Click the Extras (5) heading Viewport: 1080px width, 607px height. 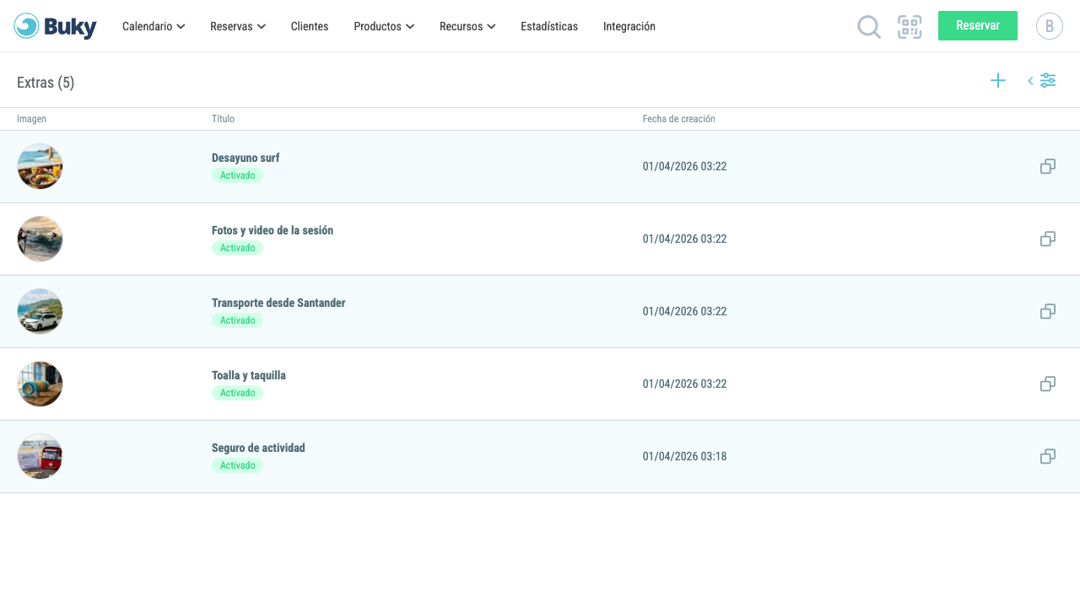pos(46,83)
